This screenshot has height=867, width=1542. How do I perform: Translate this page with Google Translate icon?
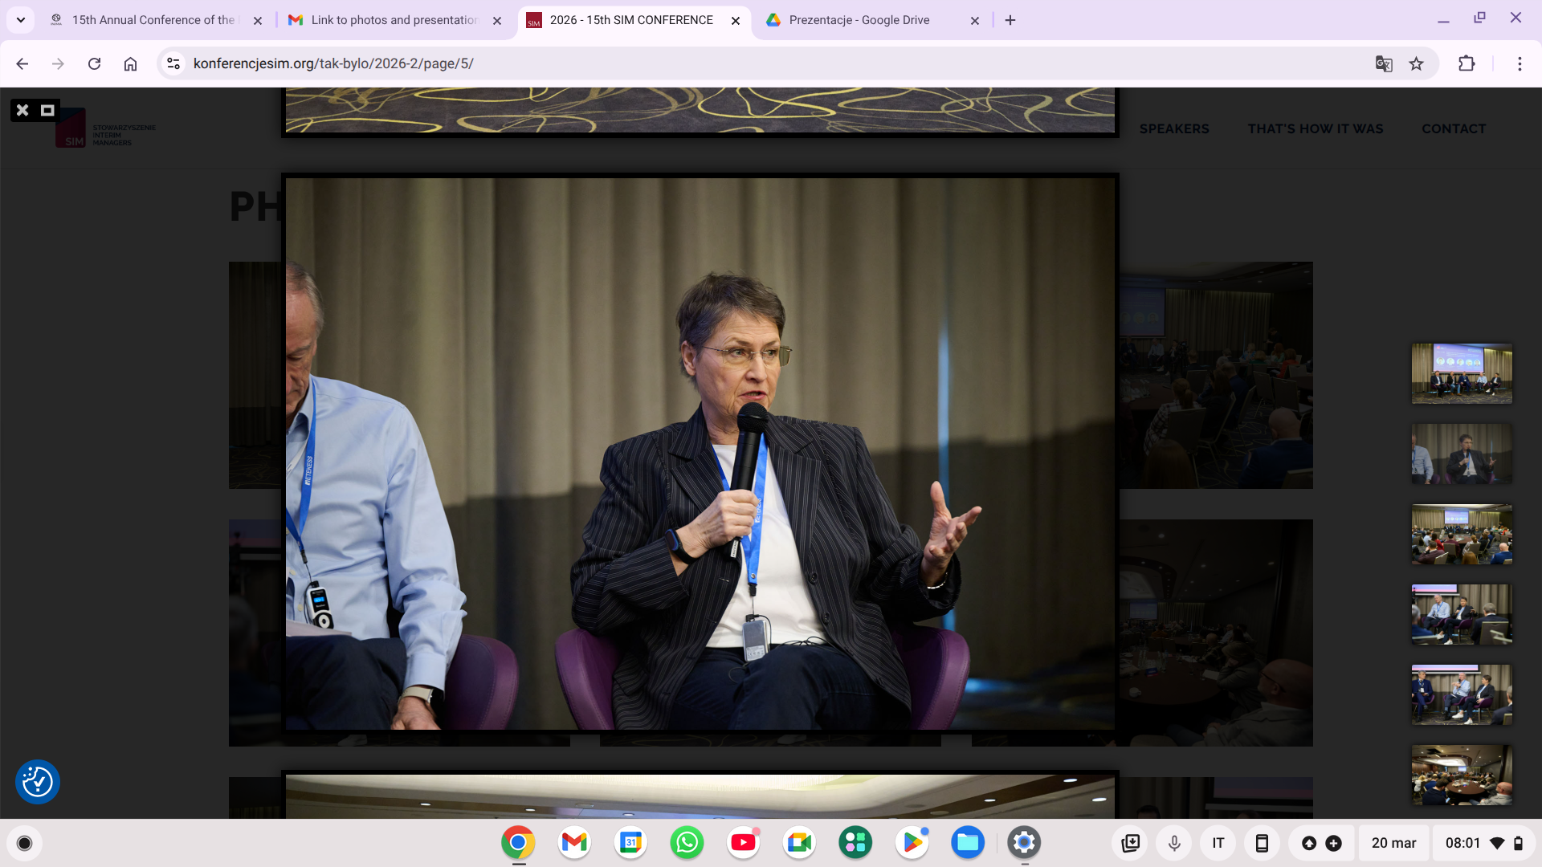[1383, 63]
